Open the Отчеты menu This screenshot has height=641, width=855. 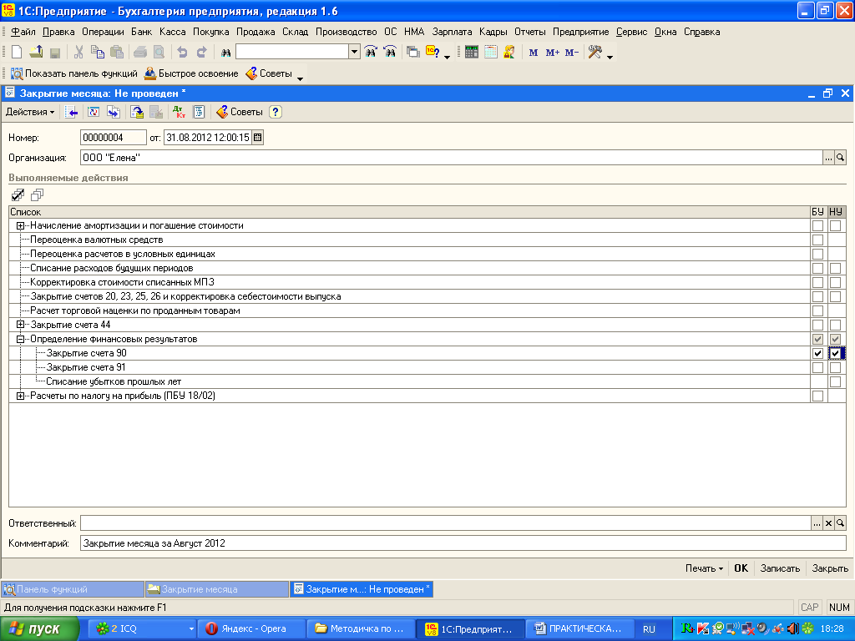(530, 32)
